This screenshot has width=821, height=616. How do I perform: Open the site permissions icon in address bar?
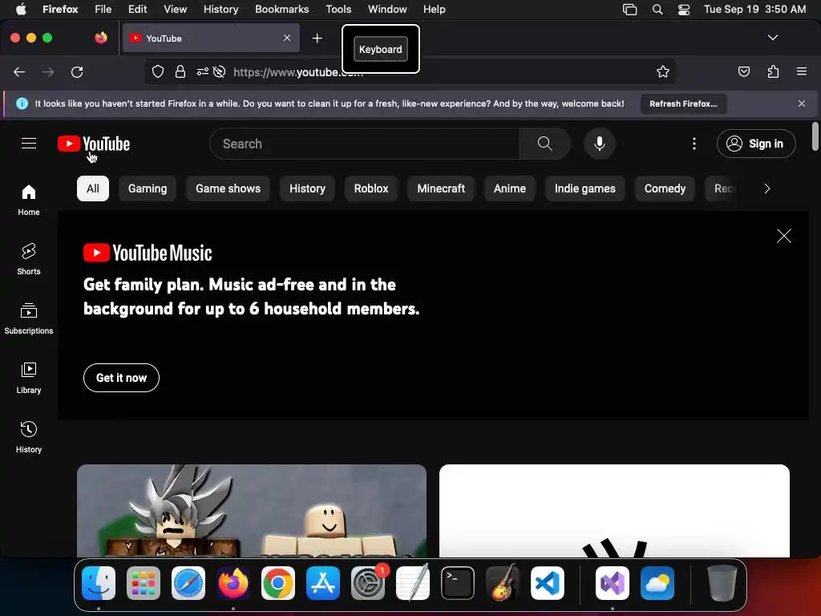click(x=203, y=71)
